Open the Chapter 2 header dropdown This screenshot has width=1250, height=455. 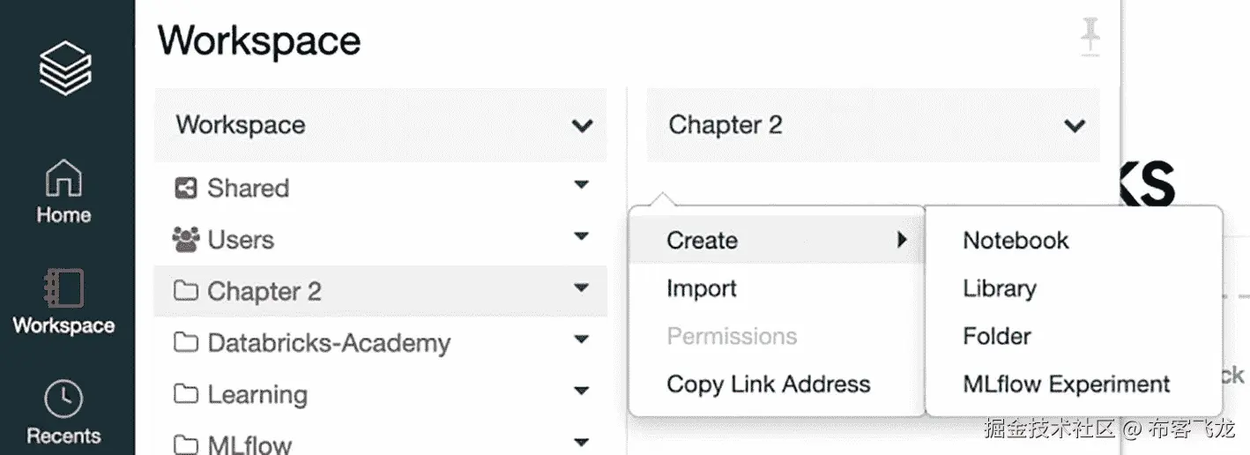point(1074,126)
